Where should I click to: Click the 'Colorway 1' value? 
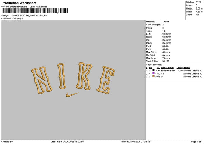(18, 19)
